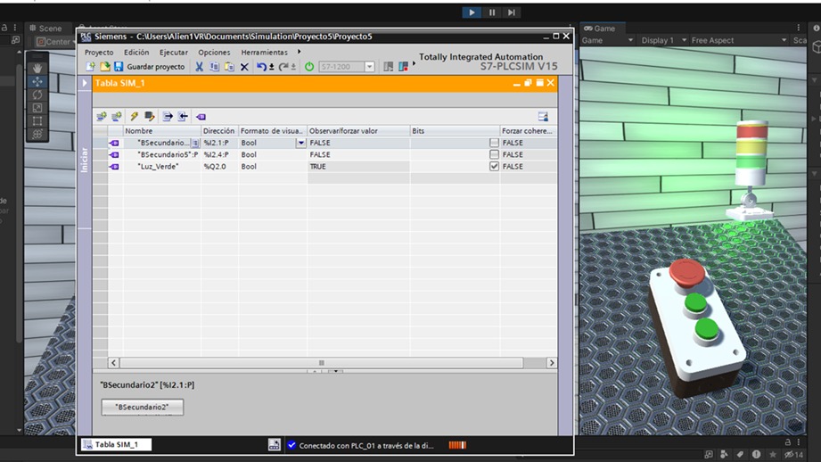Click the "BSecundario2" push button
The width and height of the screenshot is (821, 462).
pyautogui.click(x=142, y=407)
